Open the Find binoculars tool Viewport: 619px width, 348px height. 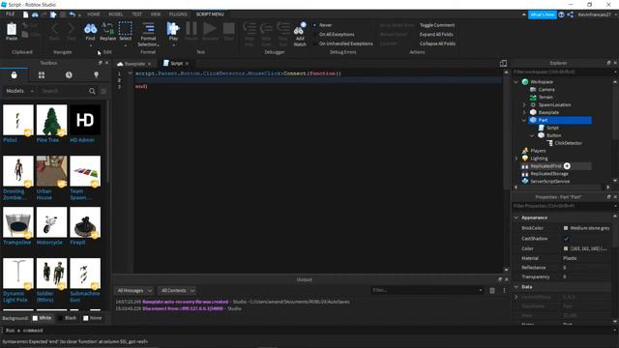(x=90, y=28)
